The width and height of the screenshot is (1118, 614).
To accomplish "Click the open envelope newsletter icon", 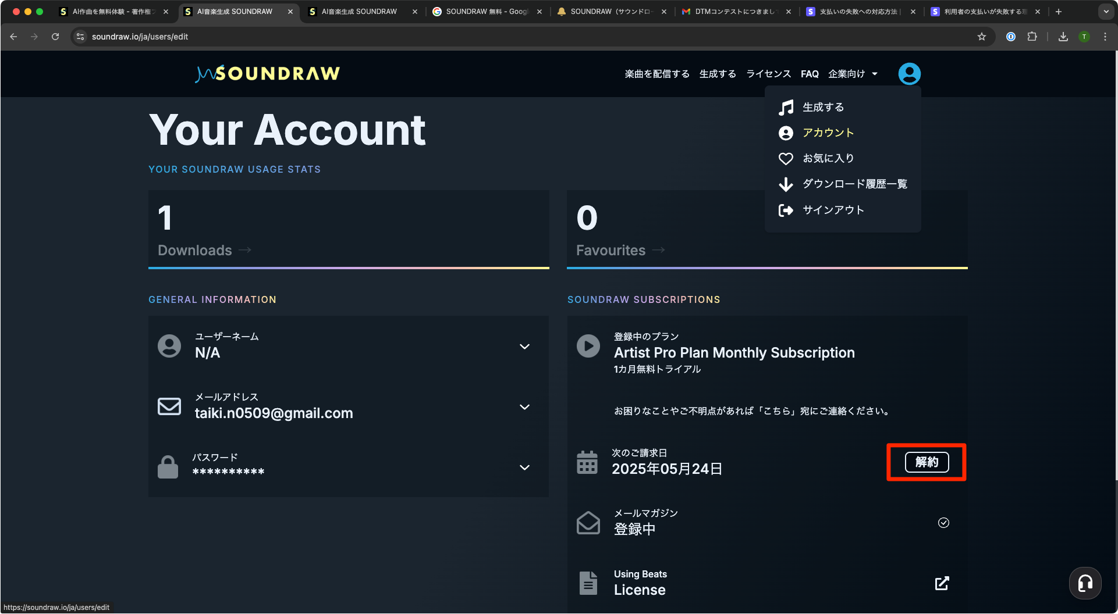I will (x=588, y=523).
